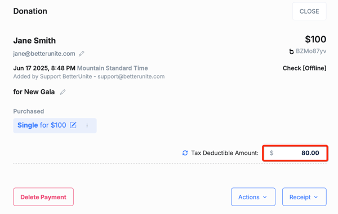338x214 pixels.
Task: Click the chevron arrow on Actions button
Action: (265, 197)
